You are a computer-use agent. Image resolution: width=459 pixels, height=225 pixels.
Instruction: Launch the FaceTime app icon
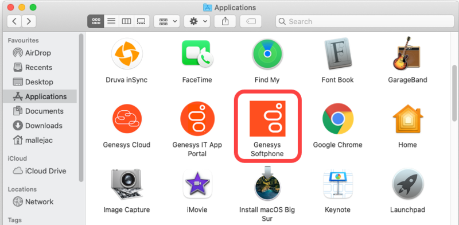pyautogui.click(x=197, y=53)
